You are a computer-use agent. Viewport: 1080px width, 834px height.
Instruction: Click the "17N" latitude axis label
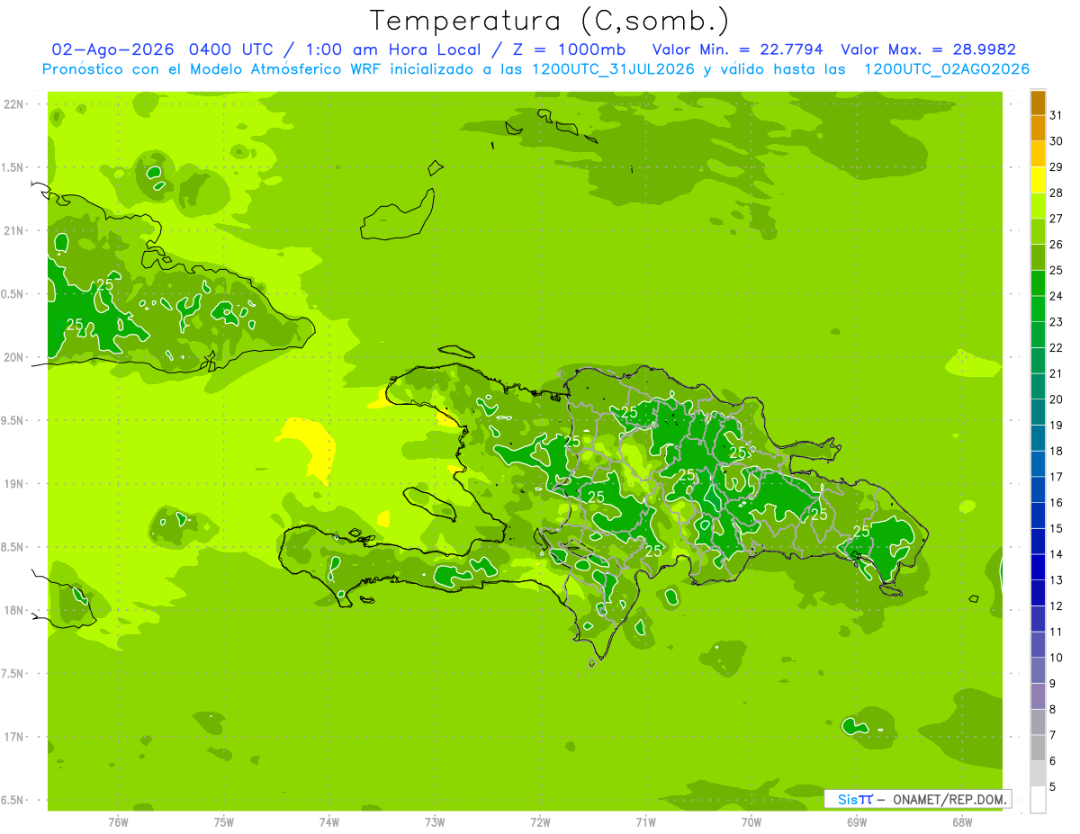click(x=14, y=737)
